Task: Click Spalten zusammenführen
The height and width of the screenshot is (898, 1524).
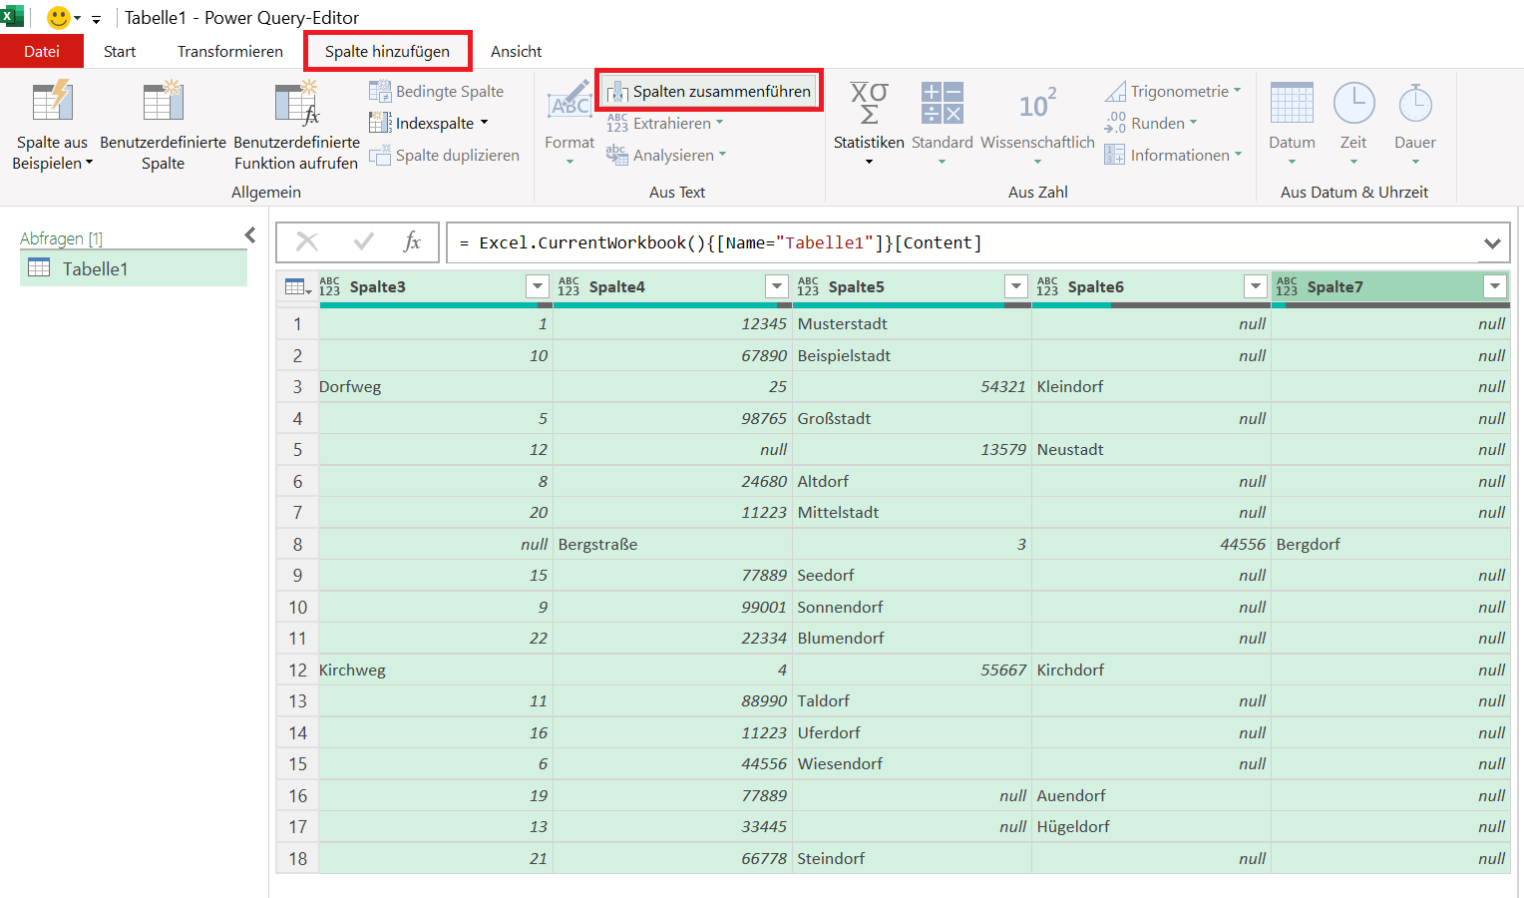Action: coord(709,91)
